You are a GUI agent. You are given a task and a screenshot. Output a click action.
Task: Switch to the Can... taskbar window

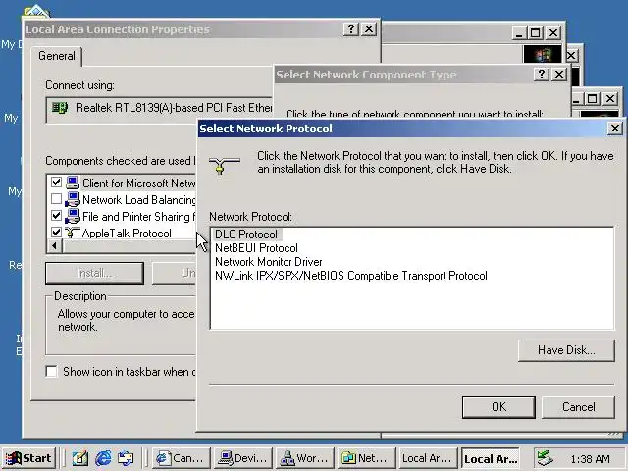[181, 458]
